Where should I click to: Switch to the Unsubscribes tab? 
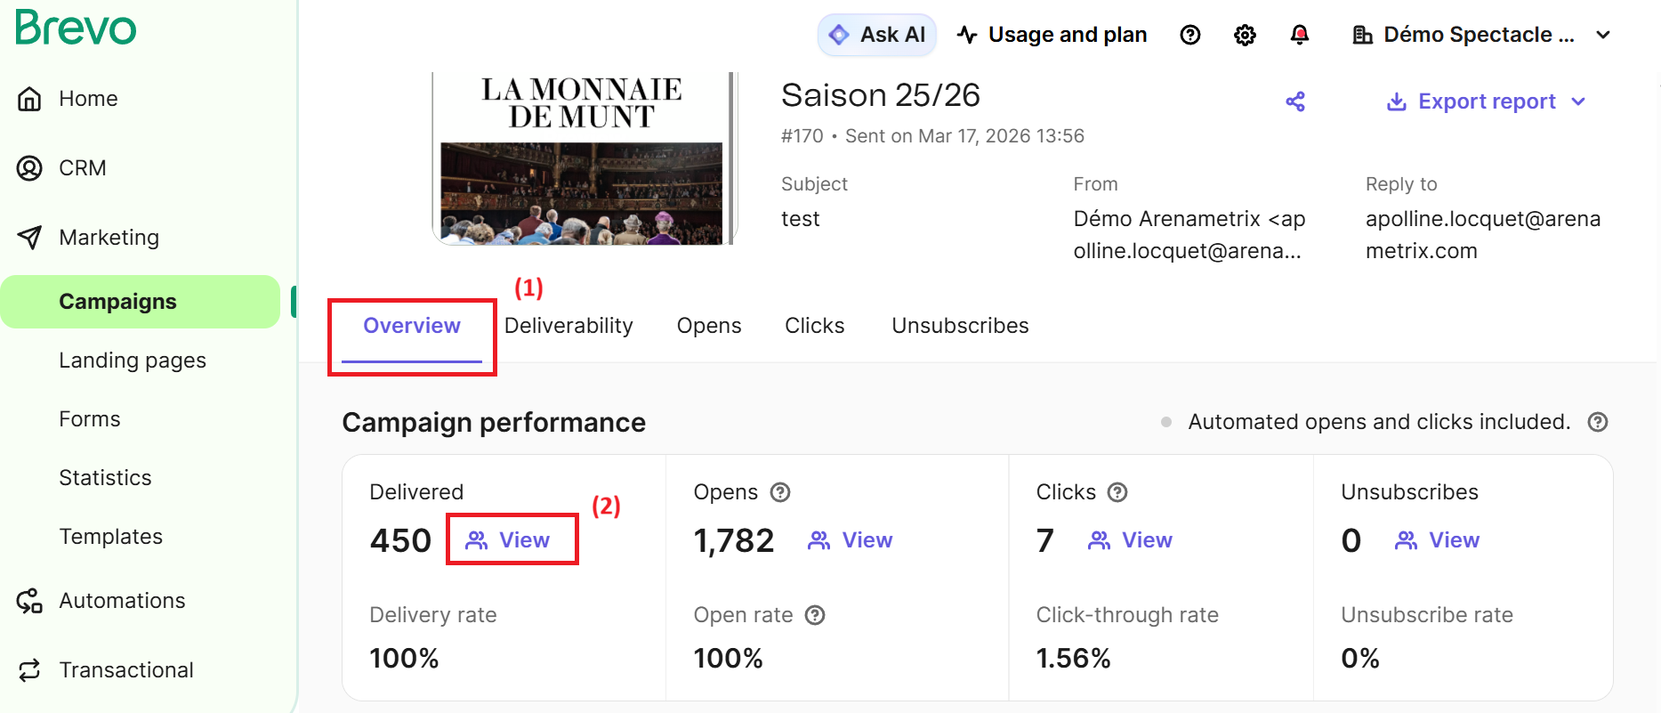960,326
